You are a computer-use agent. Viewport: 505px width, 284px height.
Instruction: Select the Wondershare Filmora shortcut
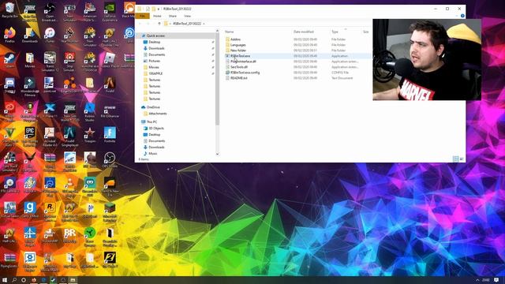pyautogui.click(x=30, y=86)
